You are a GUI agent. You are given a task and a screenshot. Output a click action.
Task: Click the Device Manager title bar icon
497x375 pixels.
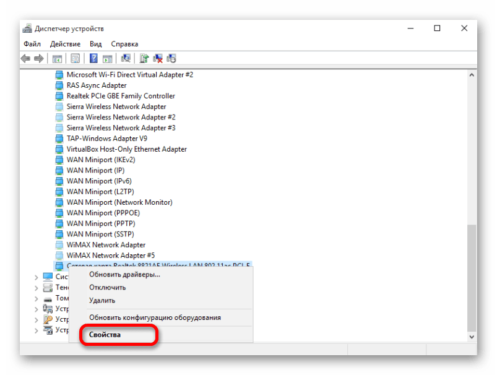27,28
